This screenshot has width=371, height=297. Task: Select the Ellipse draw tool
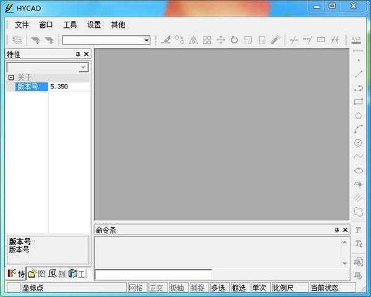click(x=358, y=170)
